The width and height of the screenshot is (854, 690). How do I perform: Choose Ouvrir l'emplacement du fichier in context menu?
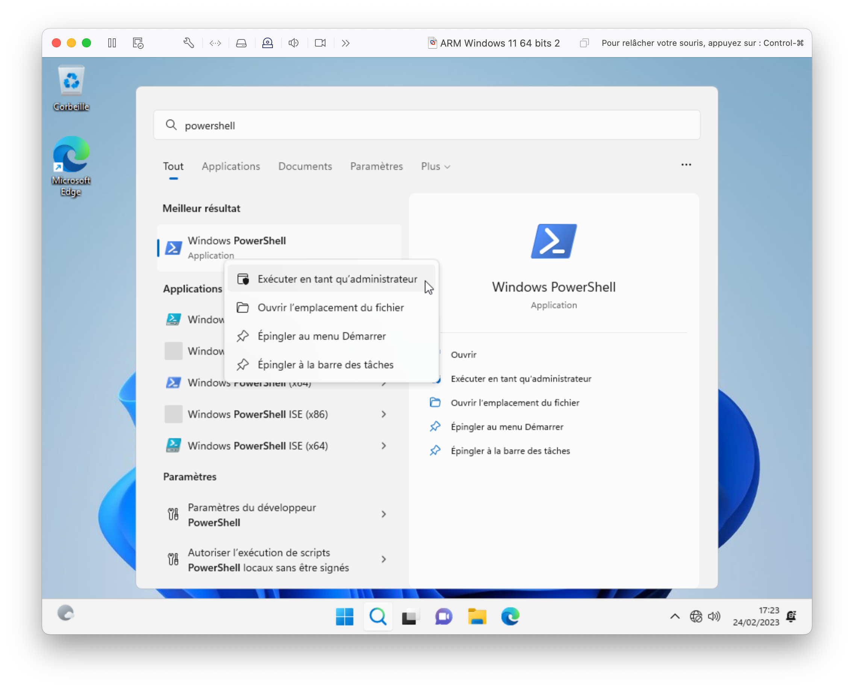pos(332,308)
